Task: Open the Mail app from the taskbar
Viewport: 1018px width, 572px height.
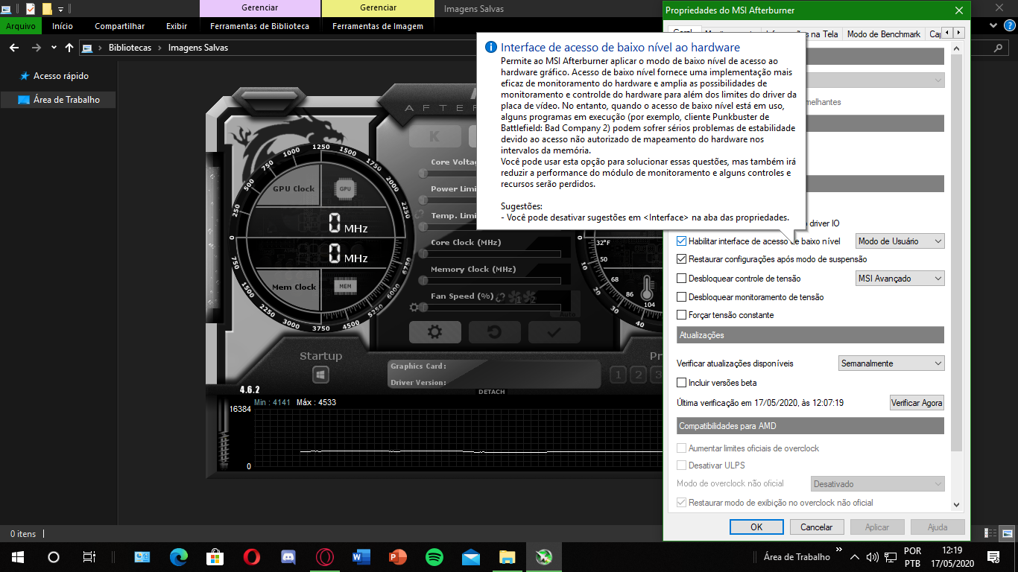Action: click(471, 556)
